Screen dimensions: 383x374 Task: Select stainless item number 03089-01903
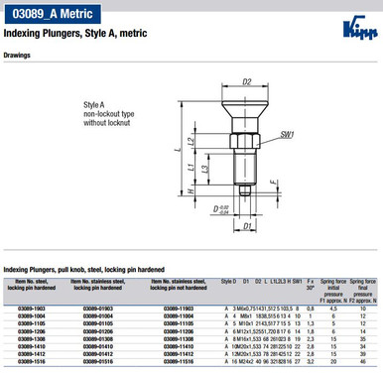pos(98,309)
